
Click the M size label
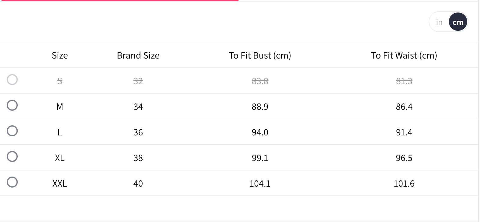pos(60,107)
